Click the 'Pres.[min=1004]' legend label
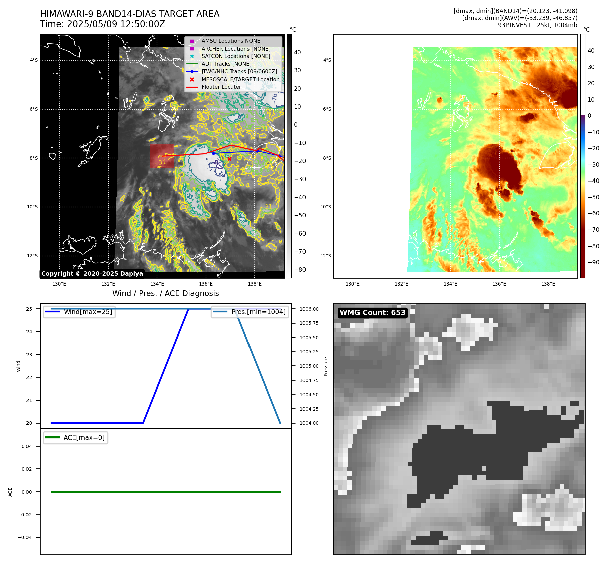The height and width of the screenshot is (567, 608). 259,312
